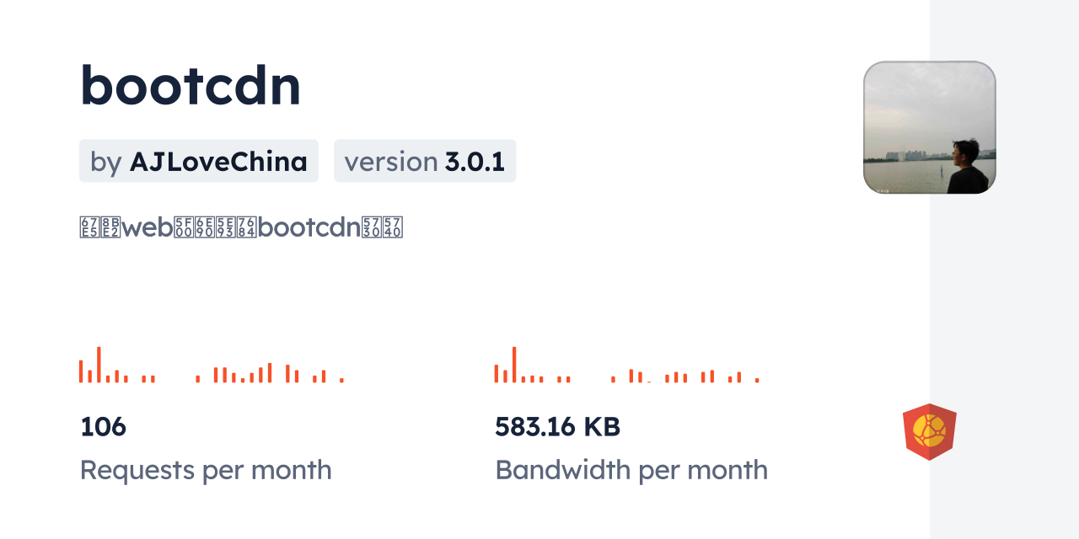Click the "Requests per month" label

tap(206, 470)
